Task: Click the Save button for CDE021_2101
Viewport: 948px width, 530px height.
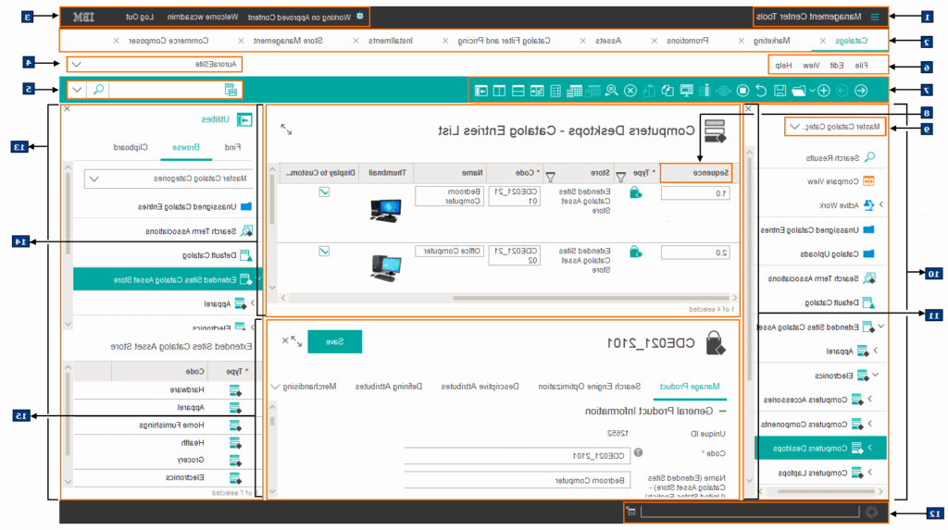Action: [334, 341]
